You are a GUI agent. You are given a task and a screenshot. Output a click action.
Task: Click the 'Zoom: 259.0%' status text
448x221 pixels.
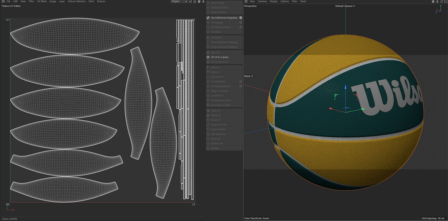[x=10, y=219]
